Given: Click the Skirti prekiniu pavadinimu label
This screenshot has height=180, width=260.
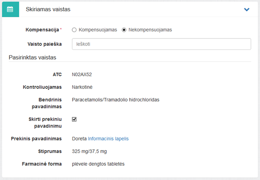Looking at the screenshot, I should [x=44, y=122].
